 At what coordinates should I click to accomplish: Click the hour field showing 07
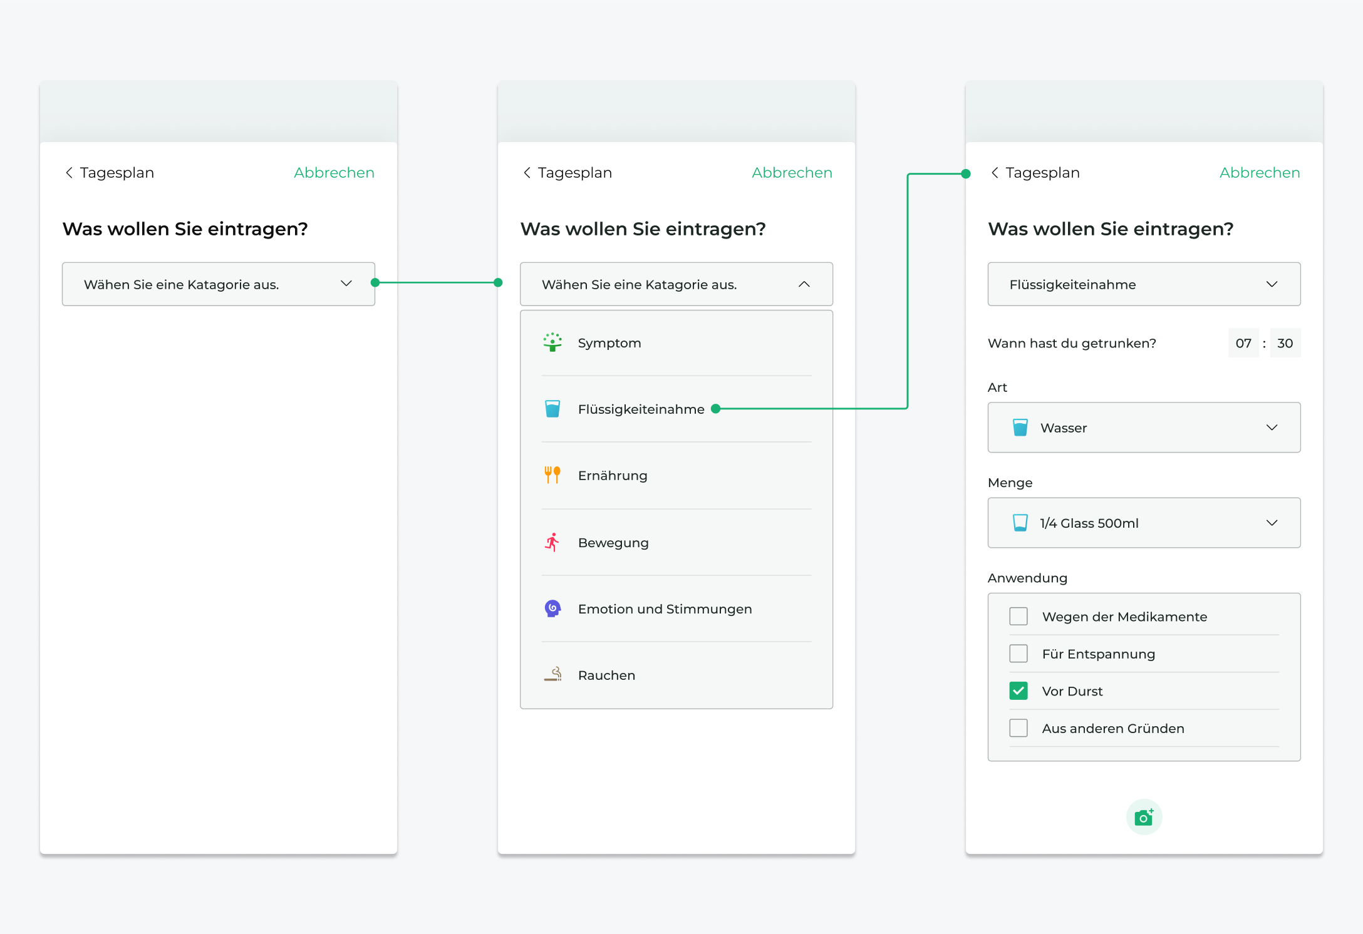point(1243,343)
